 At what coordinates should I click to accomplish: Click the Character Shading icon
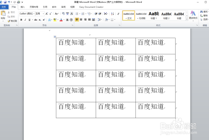coord(67,20)
